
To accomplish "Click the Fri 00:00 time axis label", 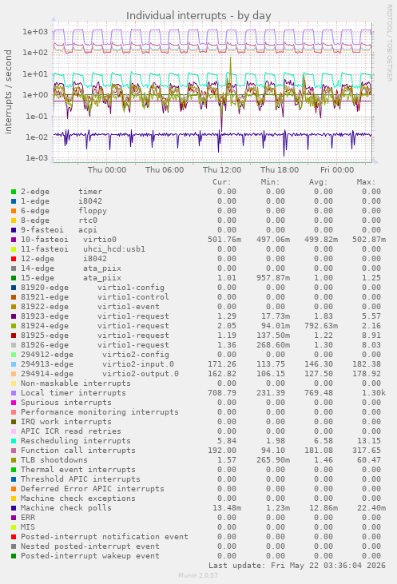I will [337, 170].
